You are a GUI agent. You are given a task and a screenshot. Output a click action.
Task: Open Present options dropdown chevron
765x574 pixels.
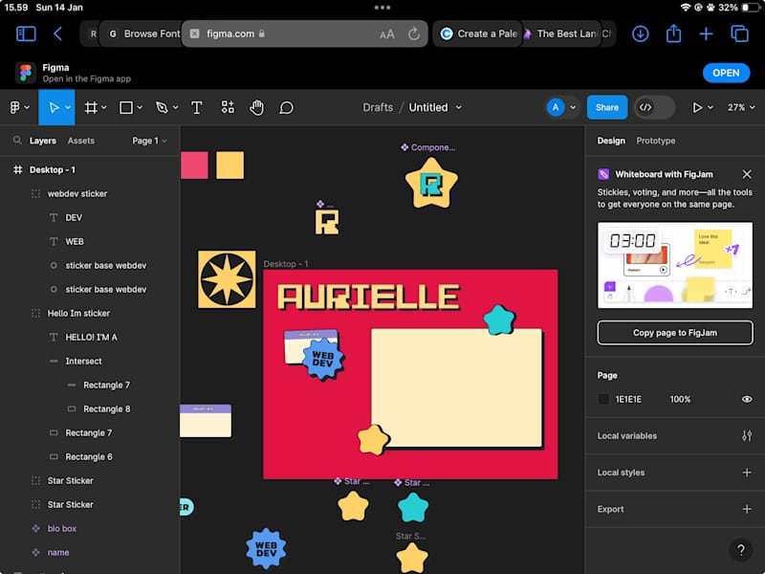(710, 107)
